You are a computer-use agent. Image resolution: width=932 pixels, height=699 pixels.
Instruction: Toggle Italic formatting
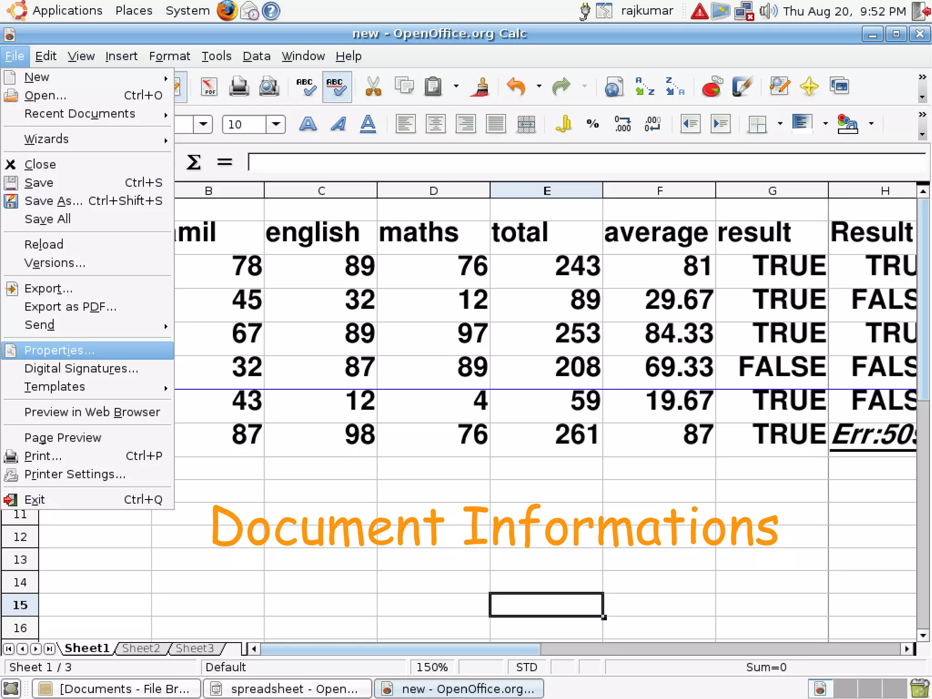pos(338,124)
